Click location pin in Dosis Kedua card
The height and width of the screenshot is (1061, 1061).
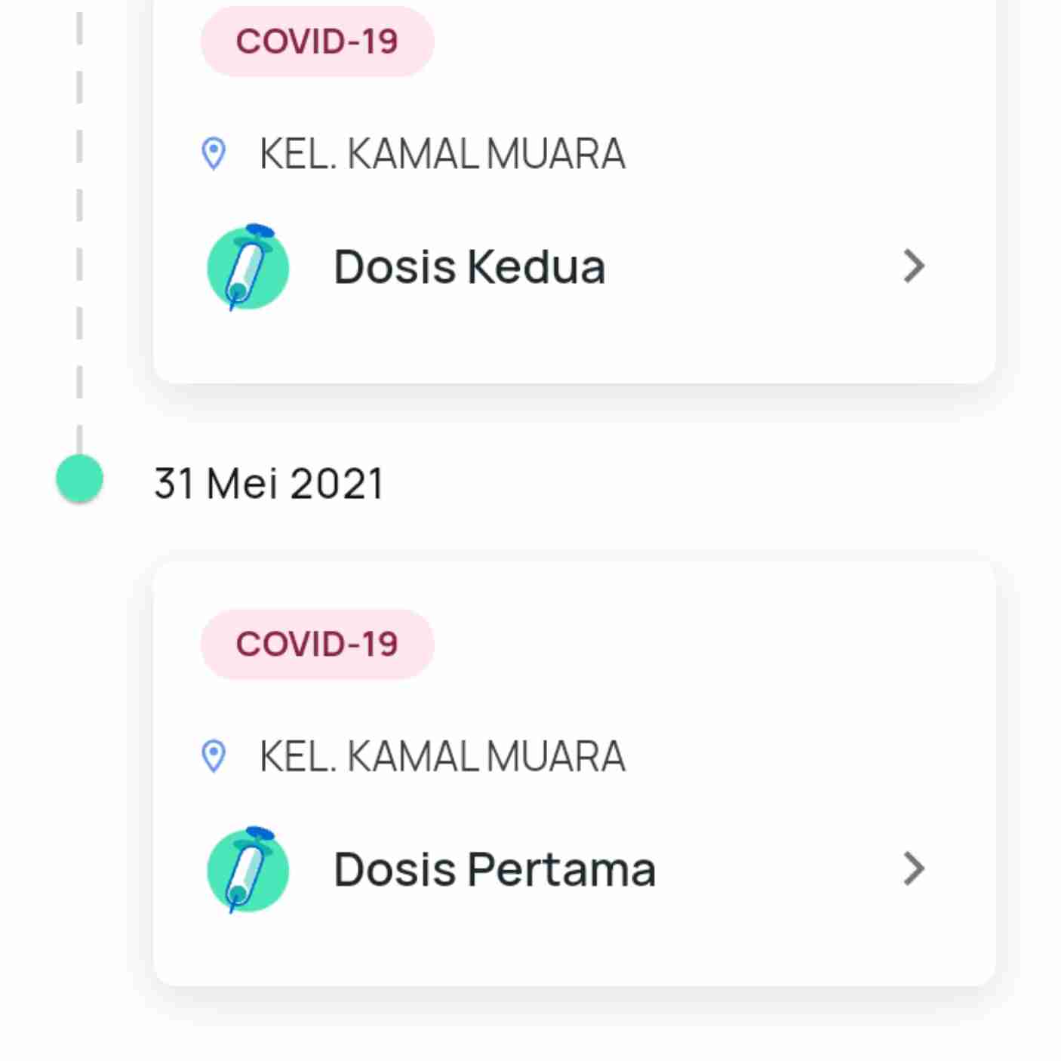(214, 154)
